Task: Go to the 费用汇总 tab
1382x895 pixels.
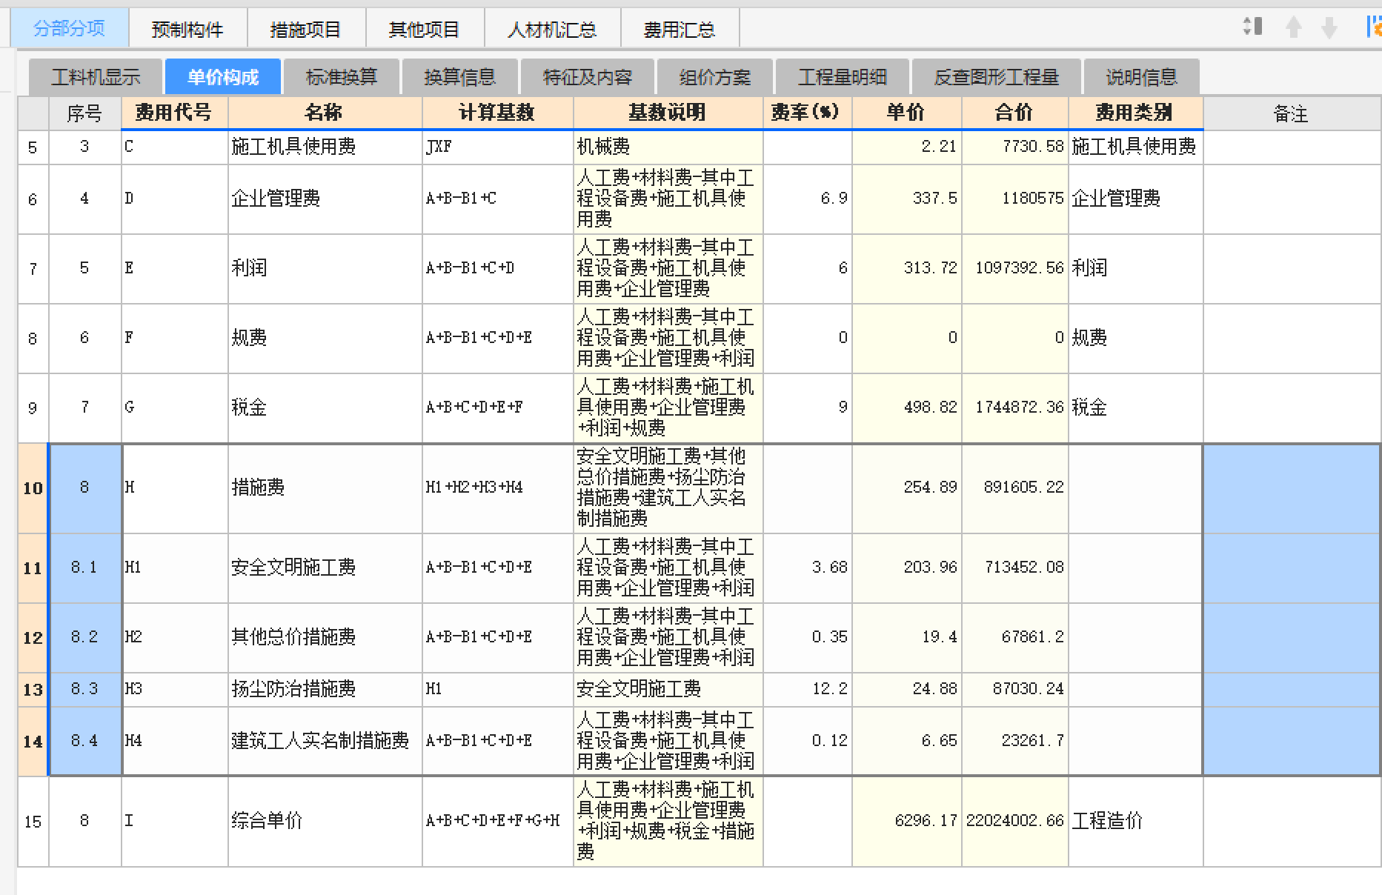Action: (680, 29)
